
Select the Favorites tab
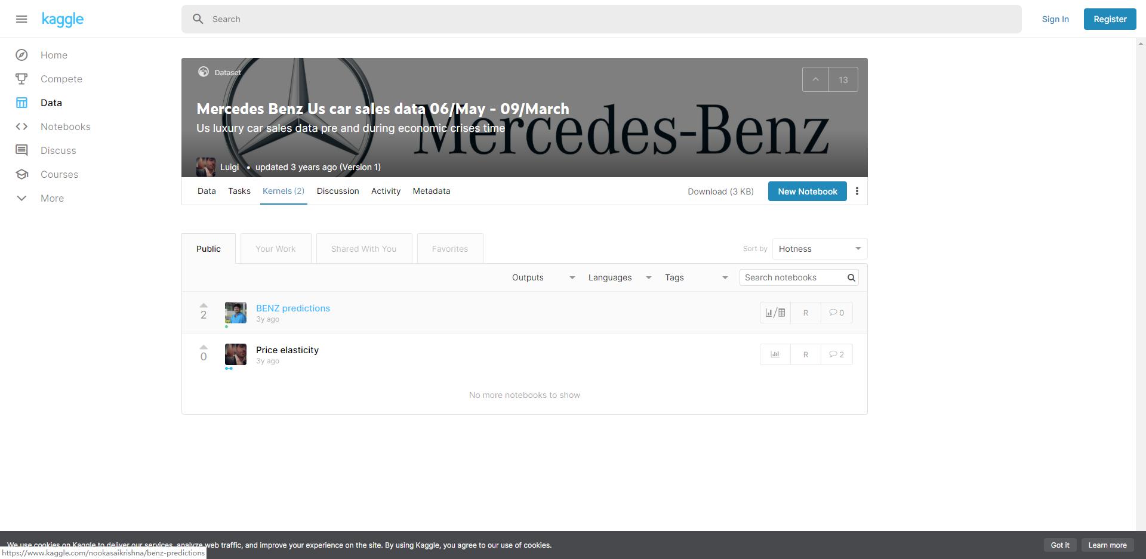click(450, 249)
